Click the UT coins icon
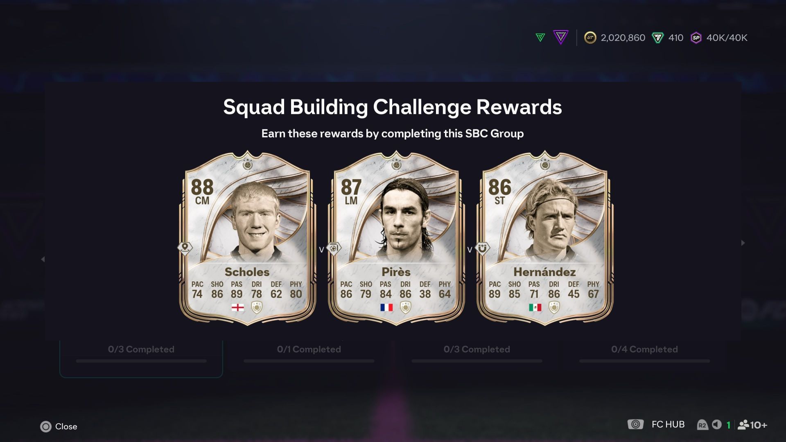The height and width of the screenshot is (442, 786). point(590,38)
